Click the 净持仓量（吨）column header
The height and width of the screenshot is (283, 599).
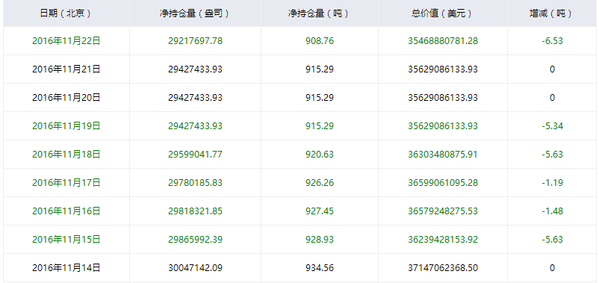[x=320, y=13]
